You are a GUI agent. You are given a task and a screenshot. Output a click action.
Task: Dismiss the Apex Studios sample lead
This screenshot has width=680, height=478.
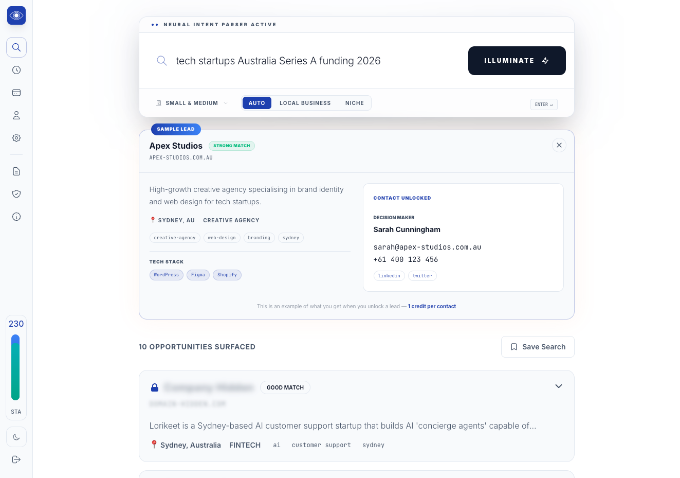tap(559, 145)
